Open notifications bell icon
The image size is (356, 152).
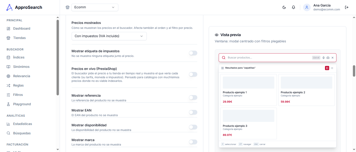(293, 7)
